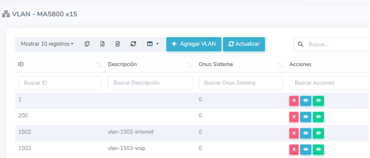370x158 pixels.
Task: Click the VLAN - MA5800 x15 page title
Action: (45, 14)
